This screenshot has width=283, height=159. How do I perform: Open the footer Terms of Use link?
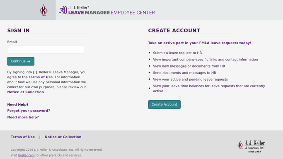pyautogui.click(x=23, y=137)
